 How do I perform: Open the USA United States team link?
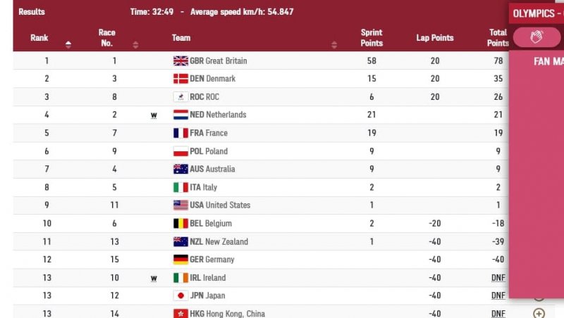pyautogui.click(x=220, y=205)
